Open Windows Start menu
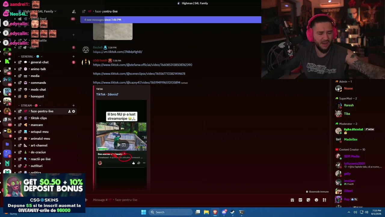The width and height of the screenshot is (385, 217). (143, 212)
